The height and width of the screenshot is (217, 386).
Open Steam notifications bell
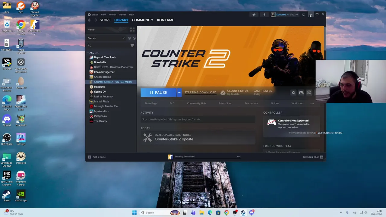(x=264, y=14)
